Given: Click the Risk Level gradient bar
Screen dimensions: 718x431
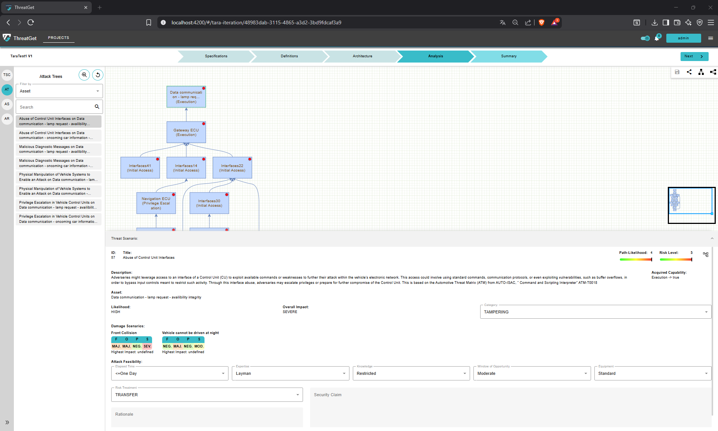Looking at the screenshot, I should coord(675,259).
